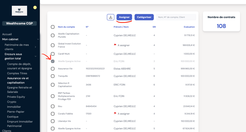
Task: Click the yellow status dot in sidebar
Action: click(35, 7)
